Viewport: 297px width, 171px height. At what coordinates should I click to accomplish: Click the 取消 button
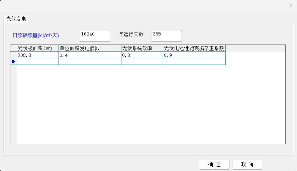[247, 165]
